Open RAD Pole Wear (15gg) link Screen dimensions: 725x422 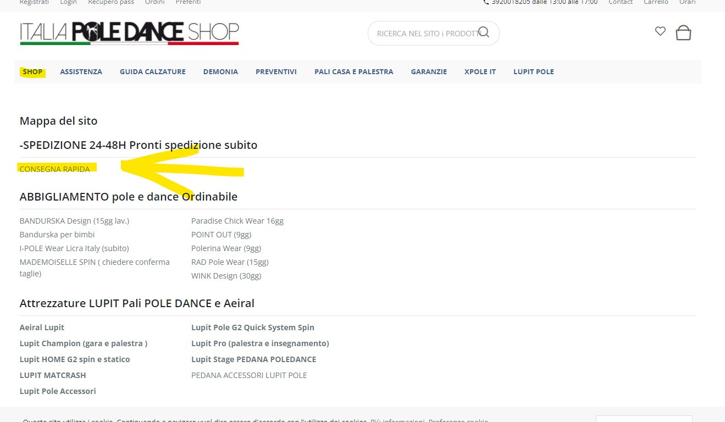(230, 262)
